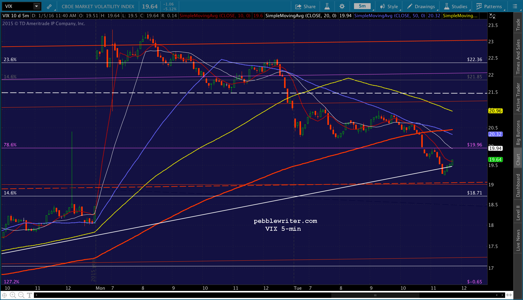Click the white 19.94 price bubble
Viewport: 523px width, 300px height.
pyautogui.click(x=495, y=148)
